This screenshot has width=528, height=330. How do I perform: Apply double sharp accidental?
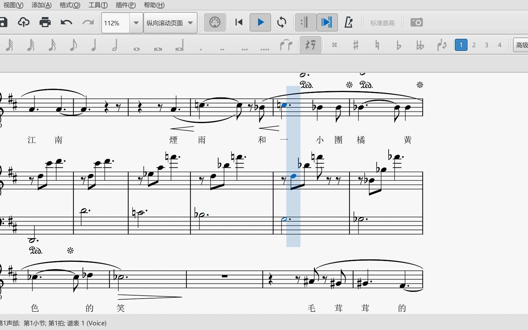(x=335, y=45)
